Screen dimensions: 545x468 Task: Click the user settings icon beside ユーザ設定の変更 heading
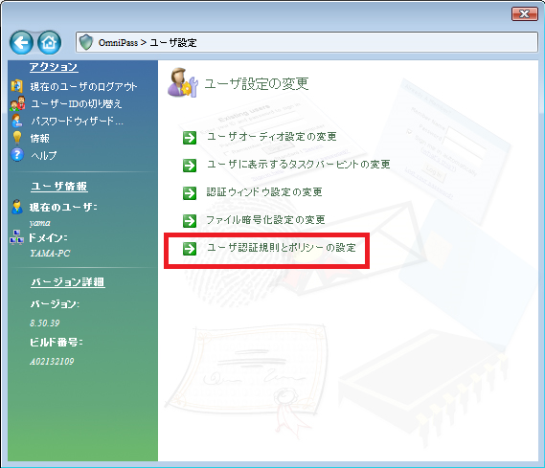pos(183,82)
